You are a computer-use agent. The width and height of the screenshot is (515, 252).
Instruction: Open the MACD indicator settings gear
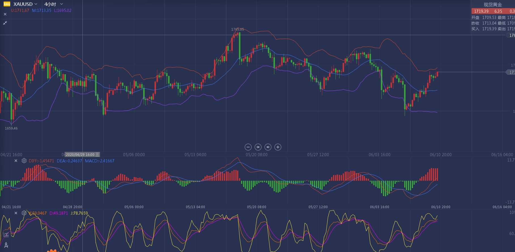(x=24, y=161)
